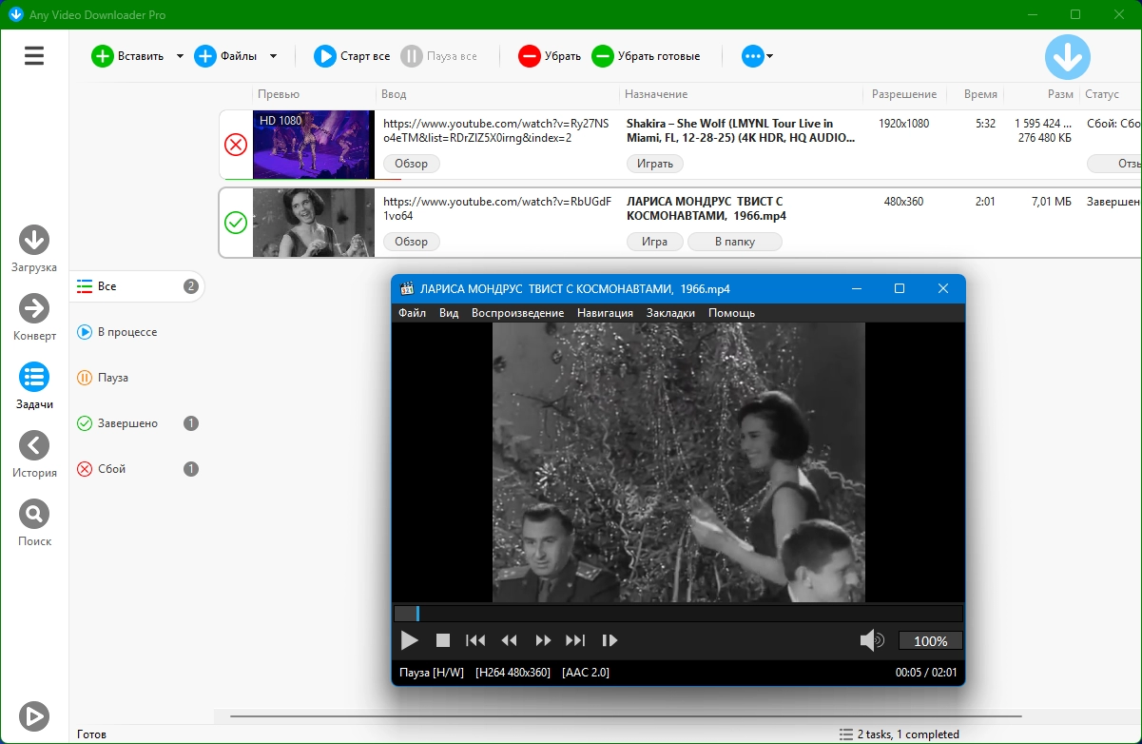Open the Загрузка section in the sidebar
This screenshot has height=744, width=1142.
pos(34,249)
